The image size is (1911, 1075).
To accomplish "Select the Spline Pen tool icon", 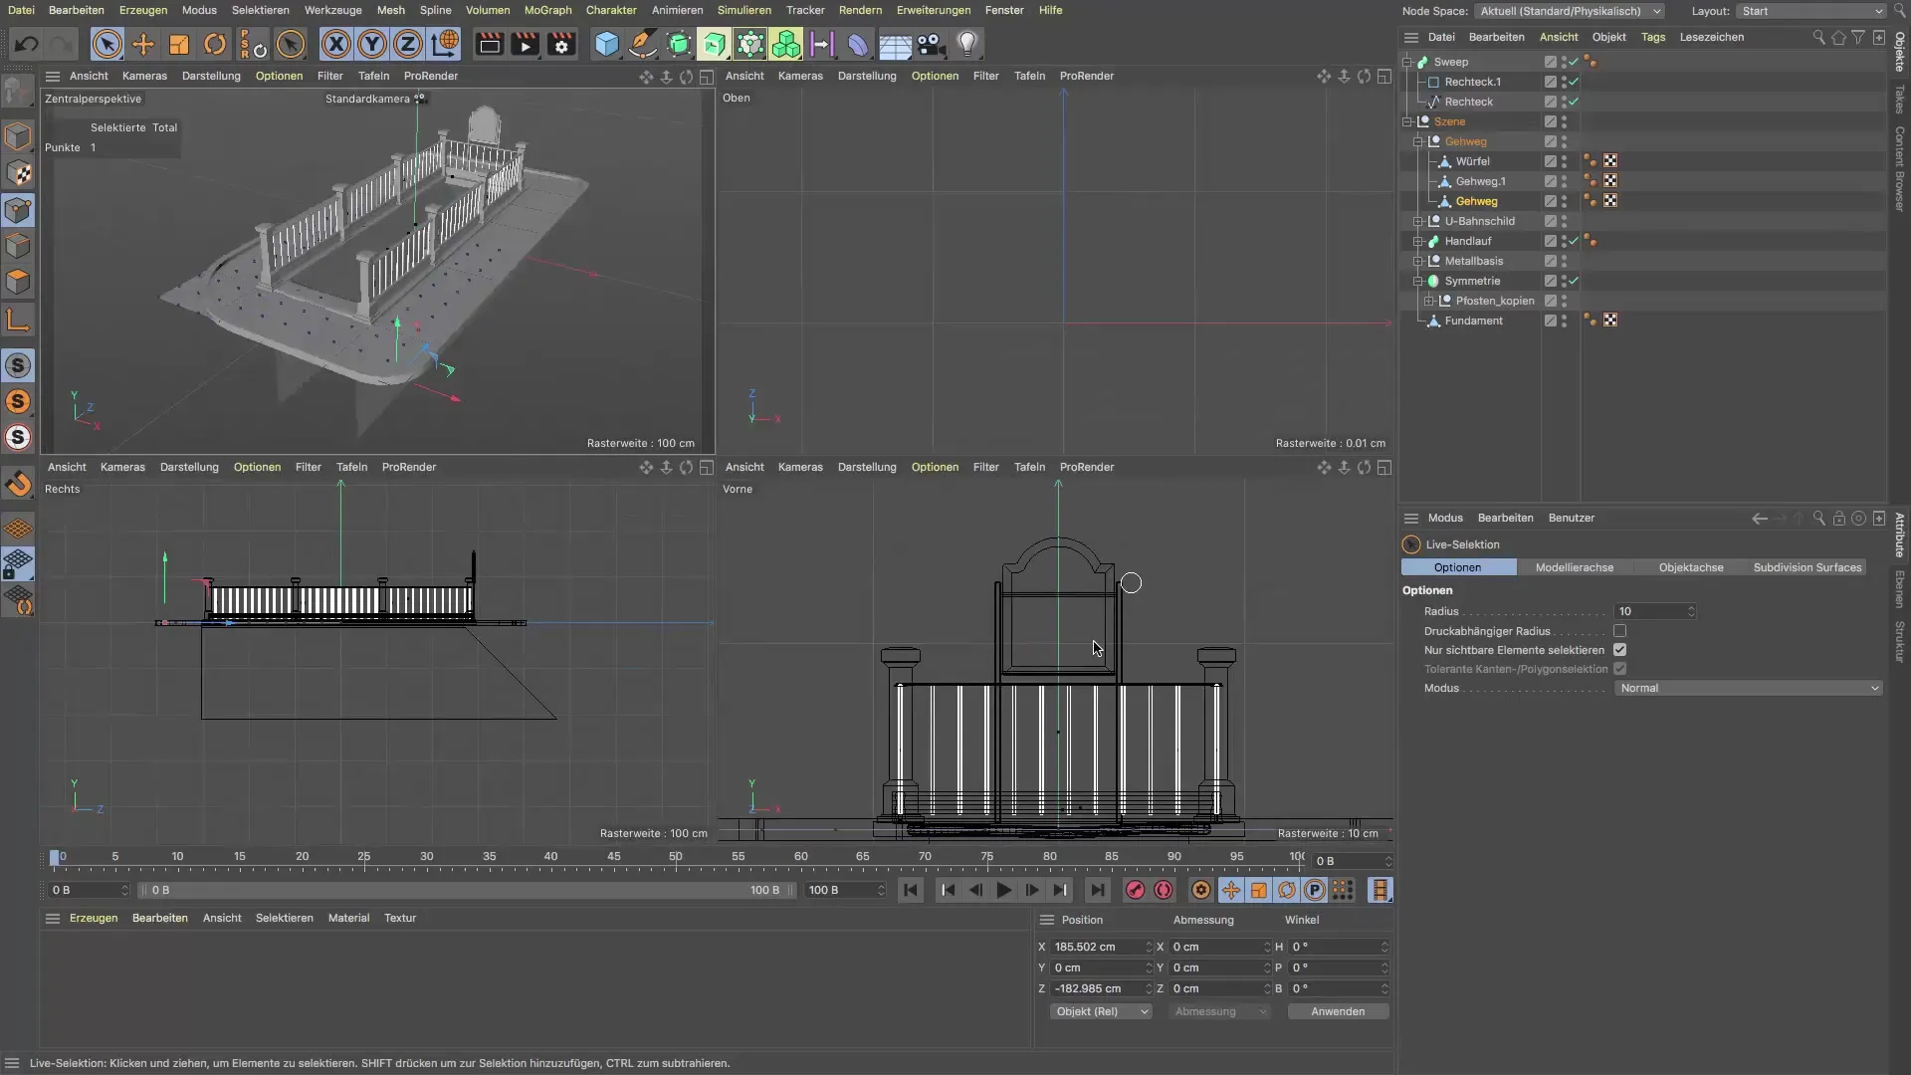I will click(643, 44).
